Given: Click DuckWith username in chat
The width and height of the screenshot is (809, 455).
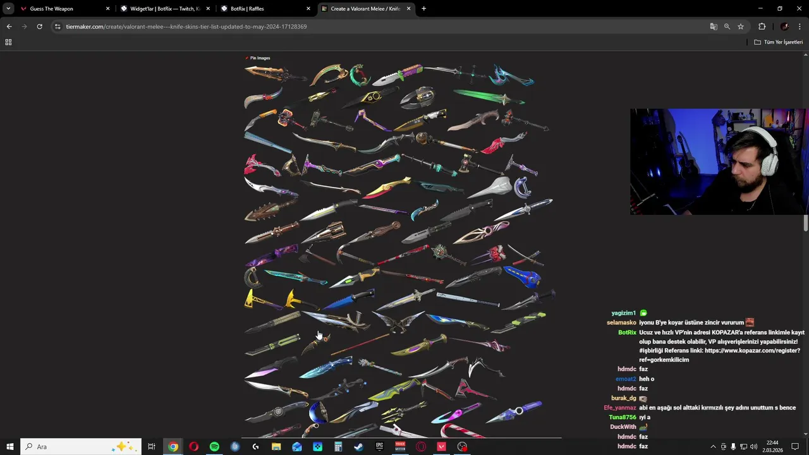Looking at the screenshot, I should [x=623, y=427].
